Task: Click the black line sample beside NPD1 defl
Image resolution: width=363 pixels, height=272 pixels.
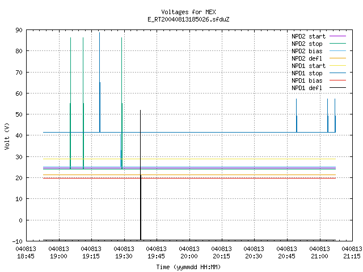Action: pyautogui.click(x=337, y=88)
